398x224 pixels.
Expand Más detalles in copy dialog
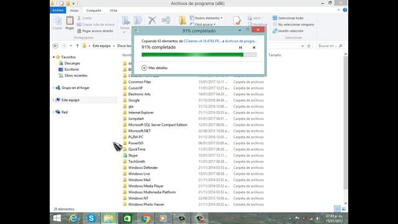point(155,68)
